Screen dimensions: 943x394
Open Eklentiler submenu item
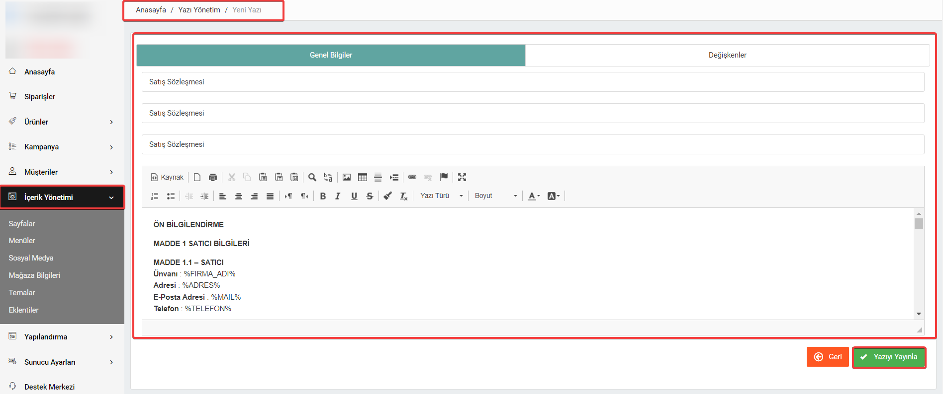click(x=23, y=310)
